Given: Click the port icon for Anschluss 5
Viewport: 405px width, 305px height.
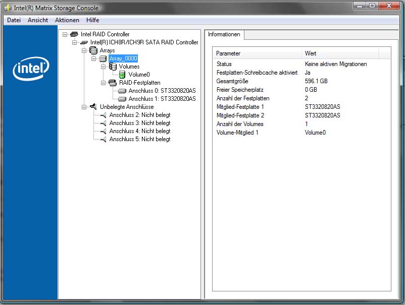Looking at the screenshot, I should click(104, 140).
